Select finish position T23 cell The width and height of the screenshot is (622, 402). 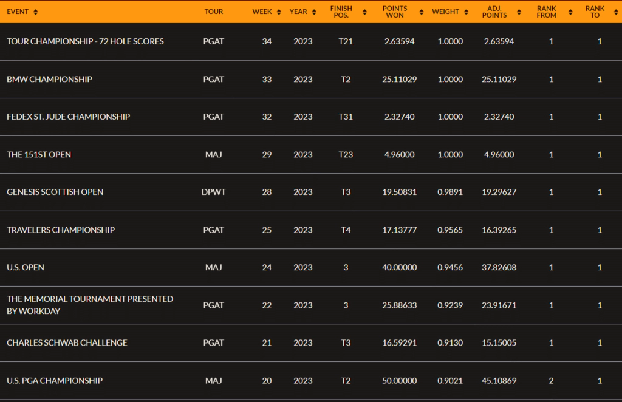click(346, 154)
